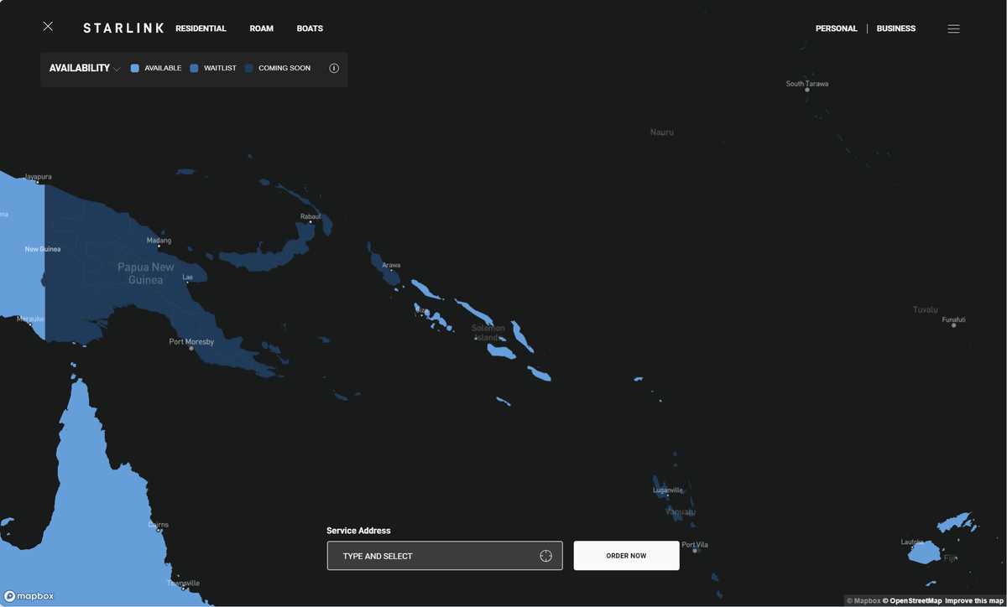Screen dimensions: 1007x607
Task: Open the hamburger menu icon
Action: click(x=953, y=29)
